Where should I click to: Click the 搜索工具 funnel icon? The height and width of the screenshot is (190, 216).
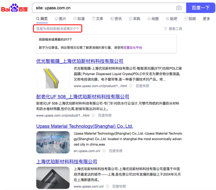pyautogui.click(x=166, y=29)
